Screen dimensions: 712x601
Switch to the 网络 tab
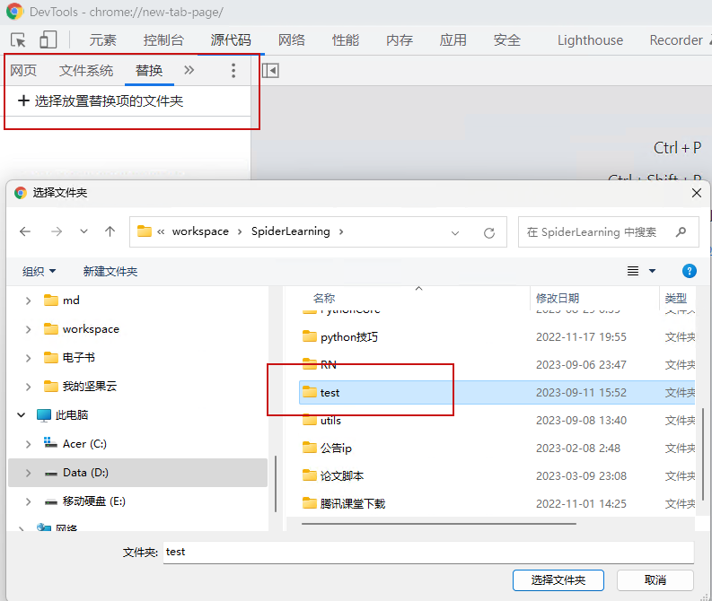291,39
